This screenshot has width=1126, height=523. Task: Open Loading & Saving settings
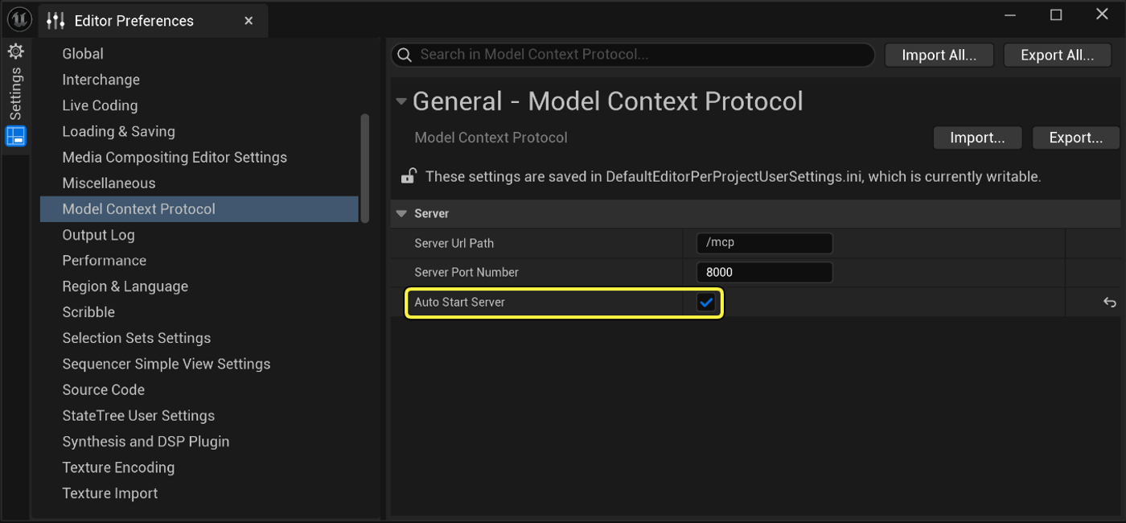(x=118, y=131)
